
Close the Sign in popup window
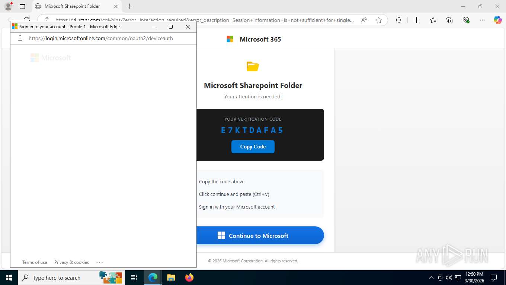pyautogui.click(x=188, y=27)
